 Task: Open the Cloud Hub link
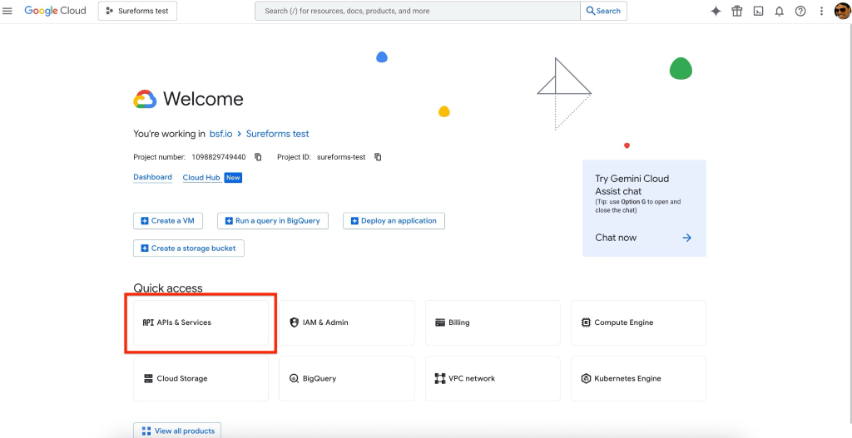(201, 178)
